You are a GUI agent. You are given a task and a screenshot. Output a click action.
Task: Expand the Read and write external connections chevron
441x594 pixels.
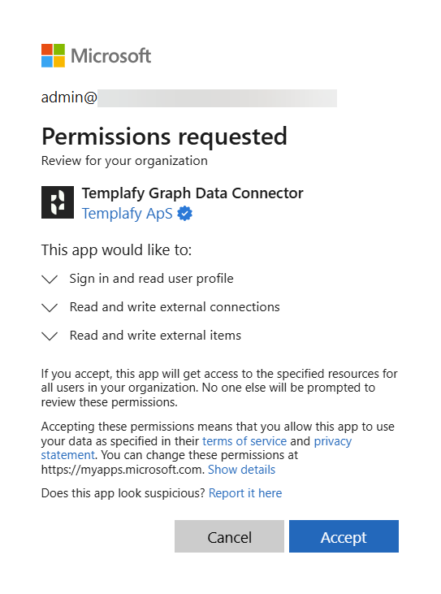(50, 308)
